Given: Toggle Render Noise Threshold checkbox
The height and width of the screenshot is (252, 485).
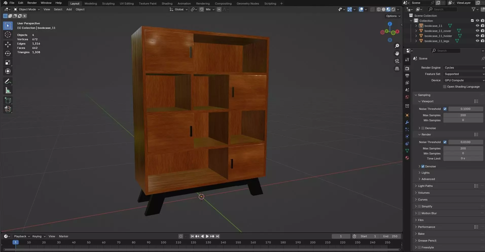Looking at the screenshot, I should point(445,142).
